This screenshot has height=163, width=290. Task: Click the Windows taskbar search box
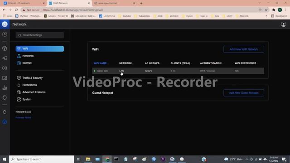[41, 159]
